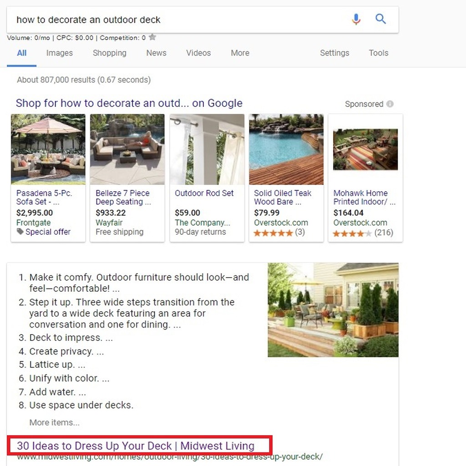This screenshot has width=466, height=466.
Task: Click the About 807,000 results text
Action: (84, 80)
